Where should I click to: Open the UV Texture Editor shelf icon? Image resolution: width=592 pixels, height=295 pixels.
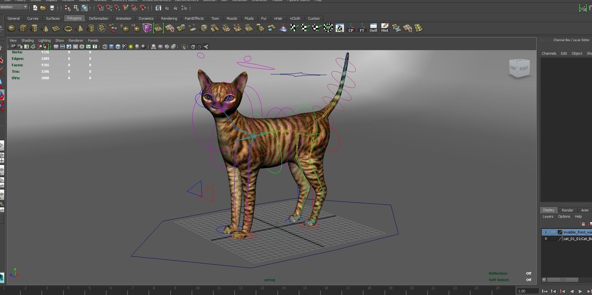340,28
